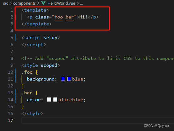Screen dimensions: 174x131
Task: Click the closing brace on line 15
Action: 23,107
